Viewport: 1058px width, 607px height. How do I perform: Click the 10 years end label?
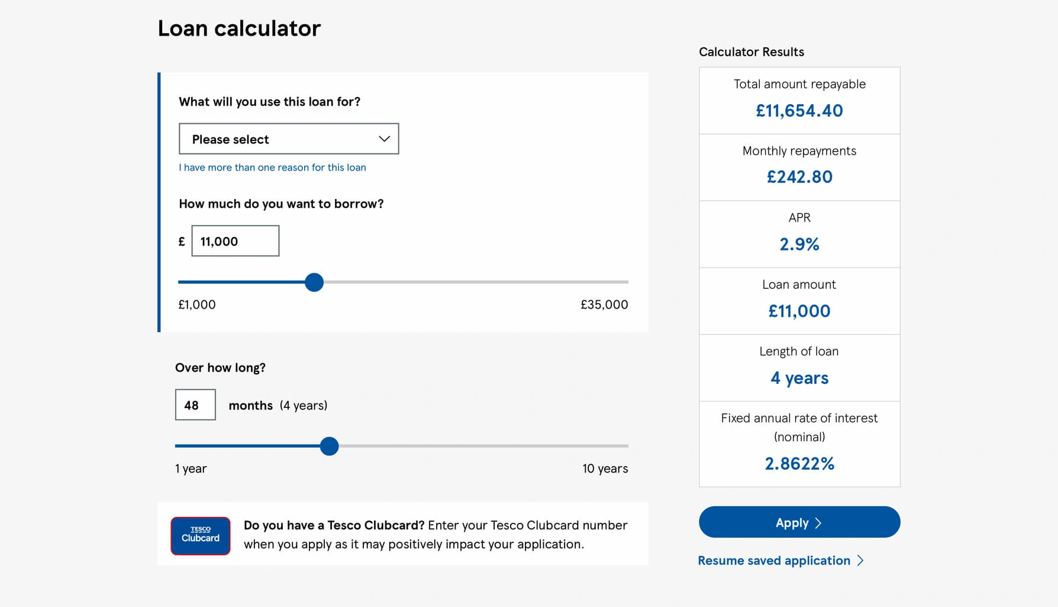605,468
